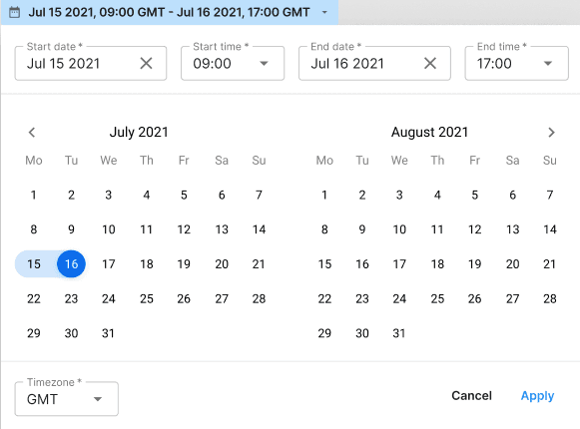
Task: Click the Apply button
Action: pos(537,396)
